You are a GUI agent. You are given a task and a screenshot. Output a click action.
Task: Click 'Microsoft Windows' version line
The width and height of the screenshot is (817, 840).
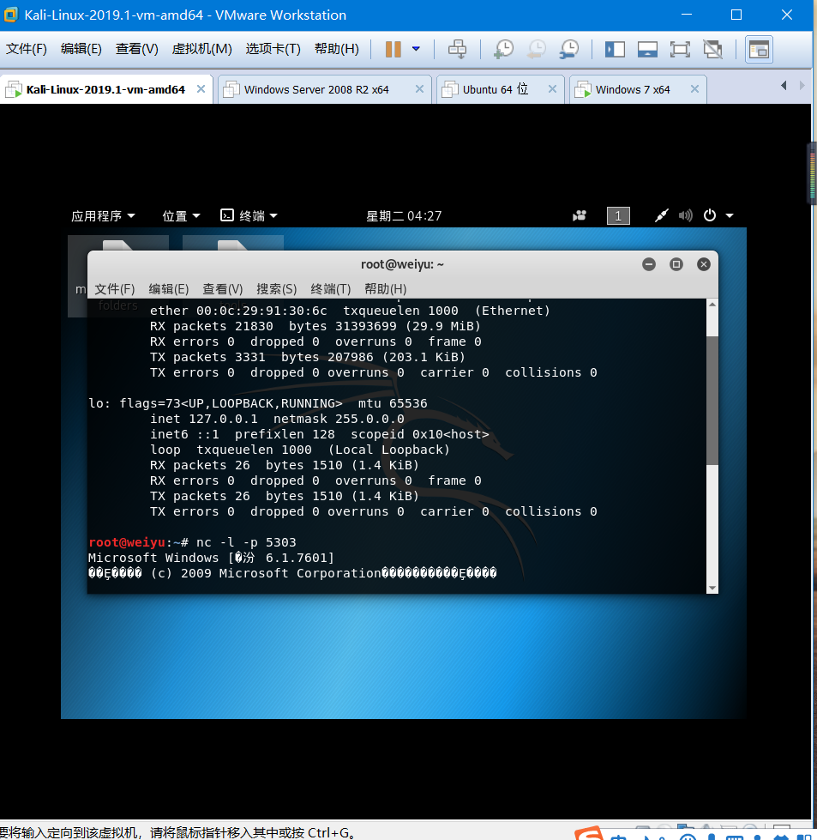click(212, 558)
